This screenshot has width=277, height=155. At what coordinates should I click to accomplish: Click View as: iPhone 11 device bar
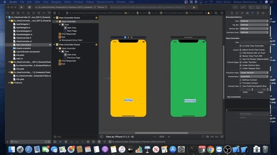[x=120, y=136]
